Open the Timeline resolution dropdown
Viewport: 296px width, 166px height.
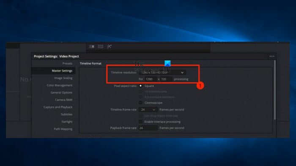point(162,72)
